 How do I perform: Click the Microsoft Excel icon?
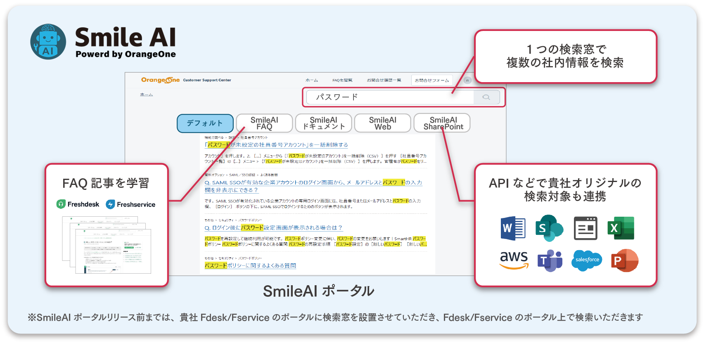pos(621,228)
